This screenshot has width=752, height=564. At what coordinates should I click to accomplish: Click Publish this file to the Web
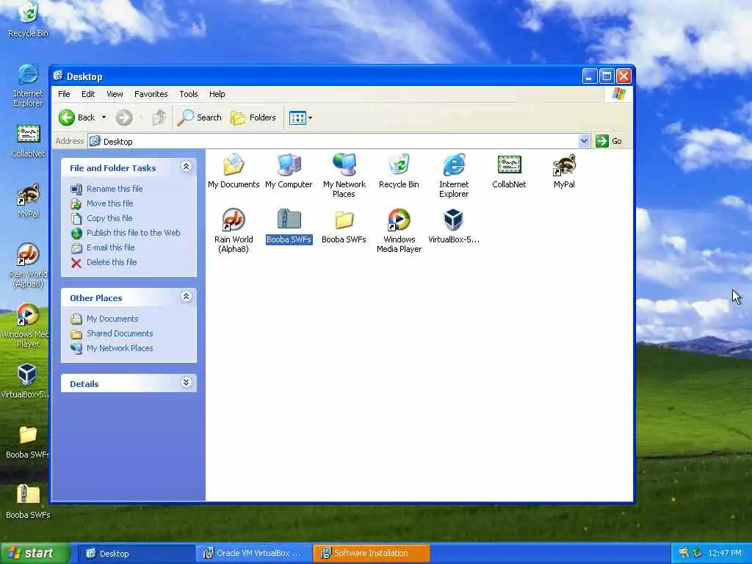(x=134, y=233)
